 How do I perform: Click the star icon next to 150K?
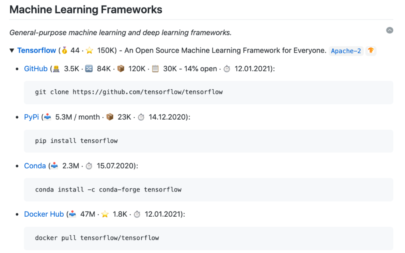(x=89, y=50)
